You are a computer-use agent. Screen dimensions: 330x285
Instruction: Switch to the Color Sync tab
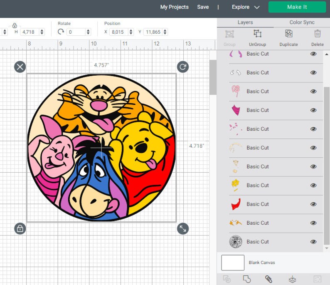click(x=302, y=22)
